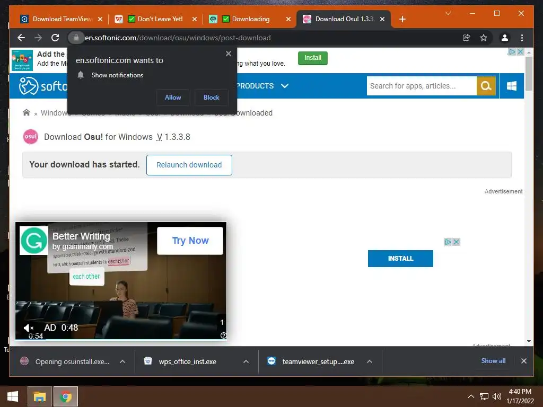Screen dimensions: 543x407
Task: Reload the current page
Action: coord(55,38)
